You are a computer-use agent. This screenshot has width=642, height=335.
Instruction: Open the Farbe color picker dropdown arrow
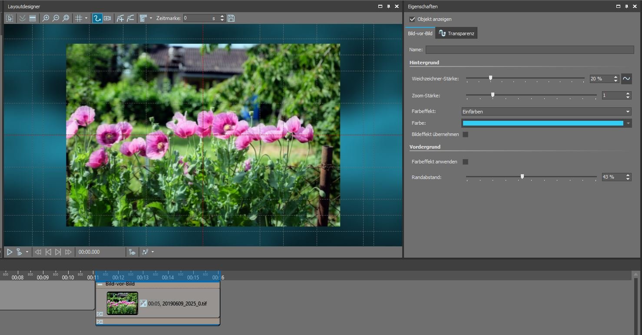click(x=628, y=123)
